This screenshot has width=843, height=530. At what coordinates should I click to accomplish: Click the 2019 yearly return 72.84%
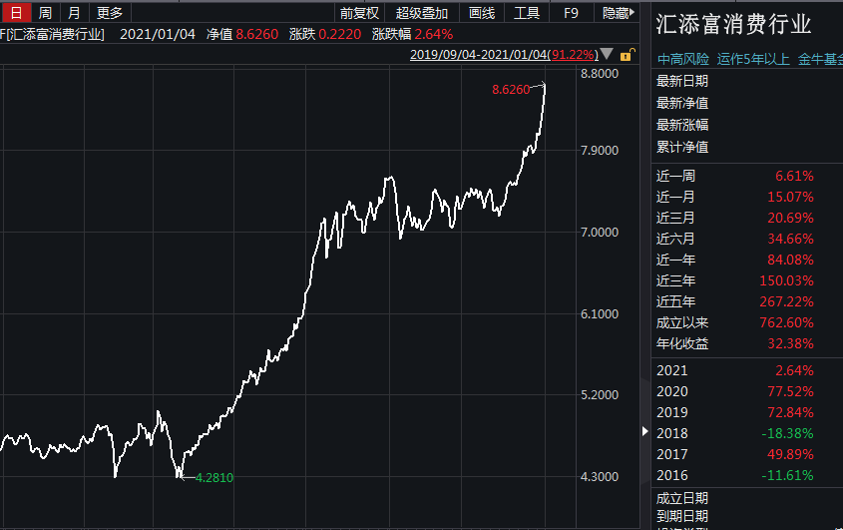(x=790, y=412)
